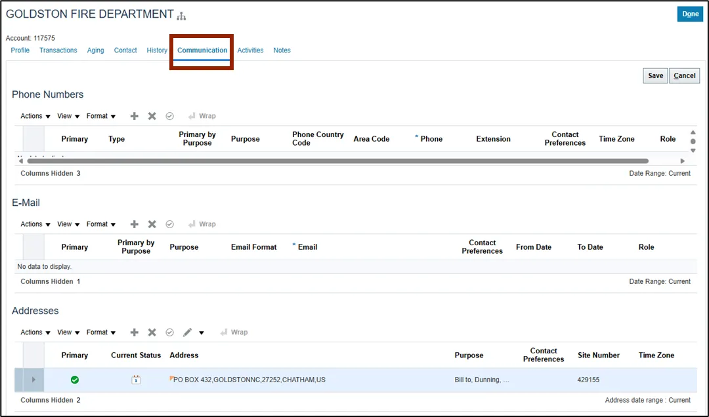This screenshot has width=709, height=417.
Task: Click the checkmark icon in Addresses toolbar
Action: pyautogui.click(x=169, y=332)
